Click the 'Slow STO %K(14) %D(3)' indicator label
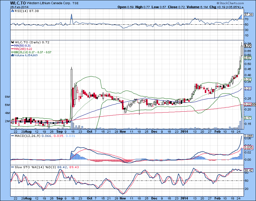Viewport: 256px width, 201px height. [36, 167]
